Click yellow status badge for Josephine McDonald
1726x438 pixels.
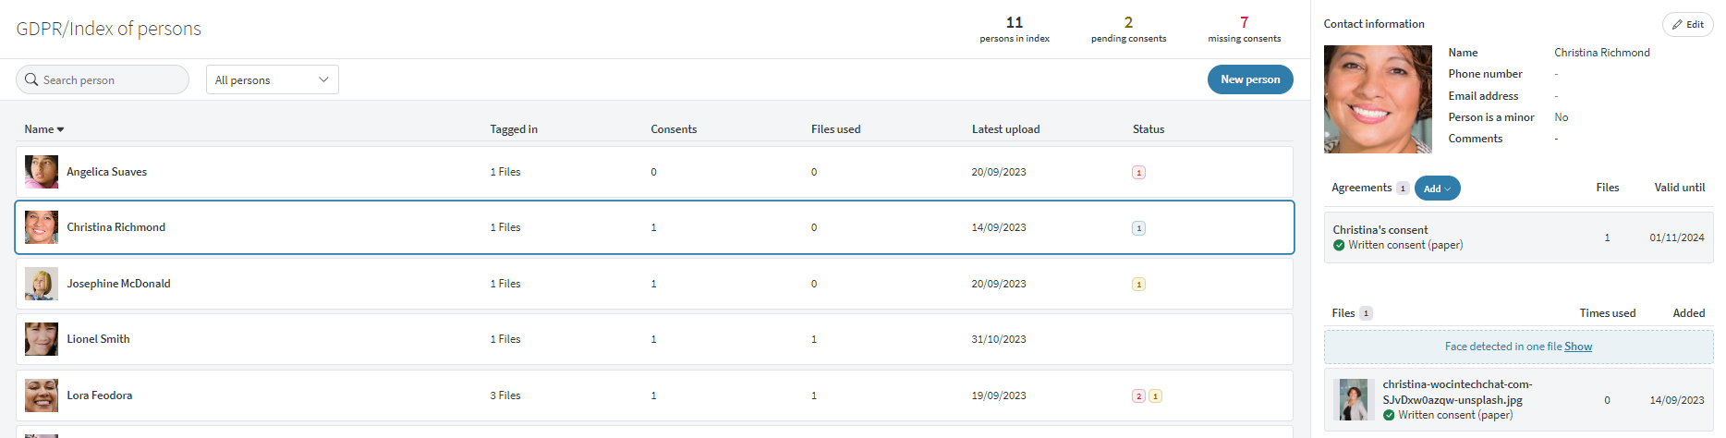[x=1138, y=285]
